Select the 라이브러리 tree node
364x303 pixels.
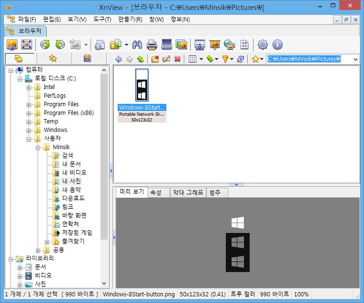pyautogui.click(x=40, y=258)
